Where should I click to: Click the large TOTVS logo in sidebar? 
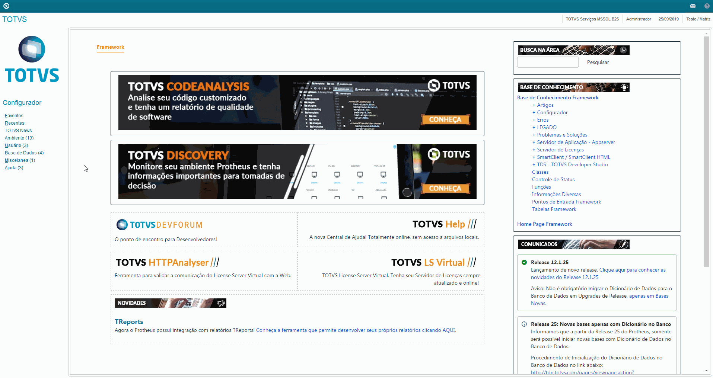point(32,60)
